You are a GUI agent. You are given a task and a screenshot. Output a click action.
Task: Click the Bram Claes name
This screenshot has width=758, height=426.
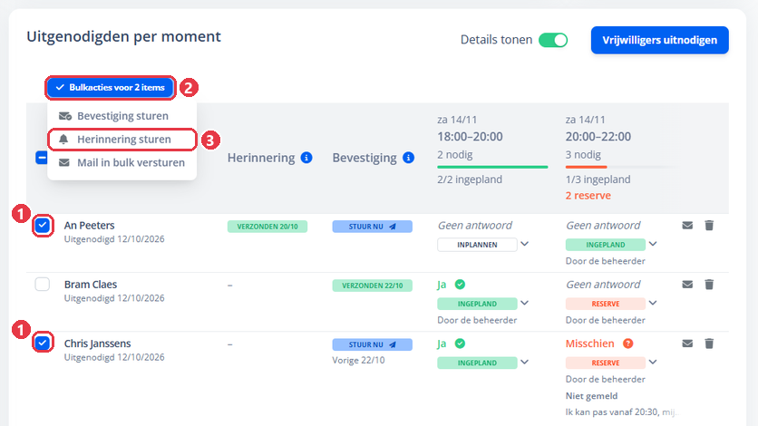(x=91, y=285)
